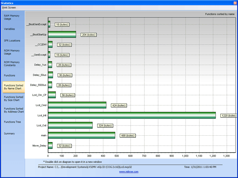
Task: Click the Move_Delay bar
Action: pos(50,145)
